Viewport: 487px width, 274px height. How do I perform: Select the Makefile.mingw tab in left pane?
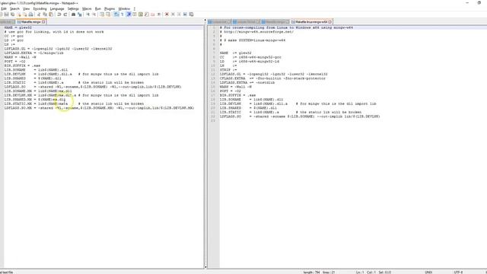[30, 22]
